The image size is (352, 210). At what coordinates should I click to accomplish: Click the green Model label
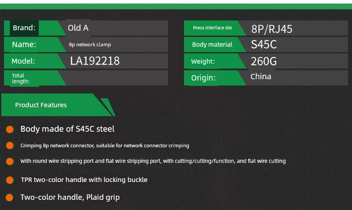coord(23,61)
